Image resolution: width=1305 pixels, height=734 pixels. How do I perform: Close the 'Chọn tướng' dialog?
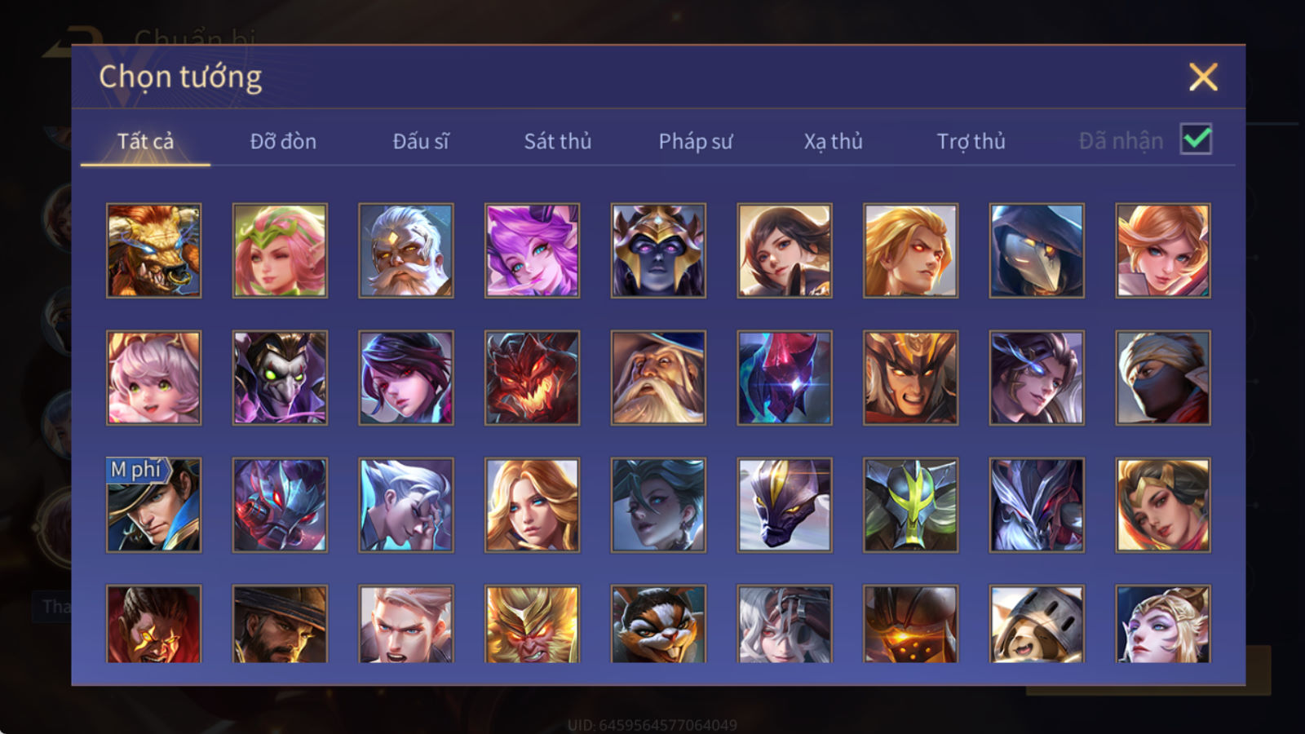1203,77
